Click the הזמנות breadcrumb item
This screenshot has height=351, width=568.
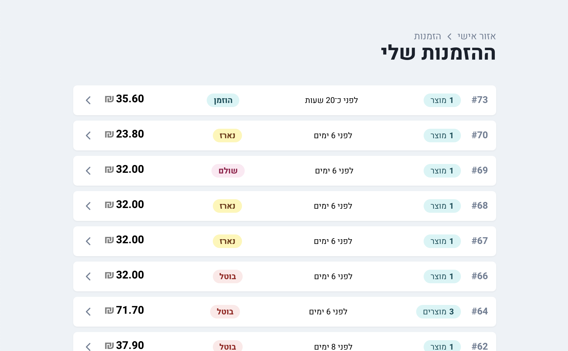click(427, 36)
